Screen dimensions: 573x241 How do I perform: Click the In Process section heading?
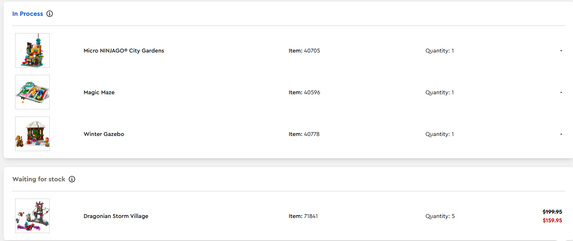click(28, 14)
